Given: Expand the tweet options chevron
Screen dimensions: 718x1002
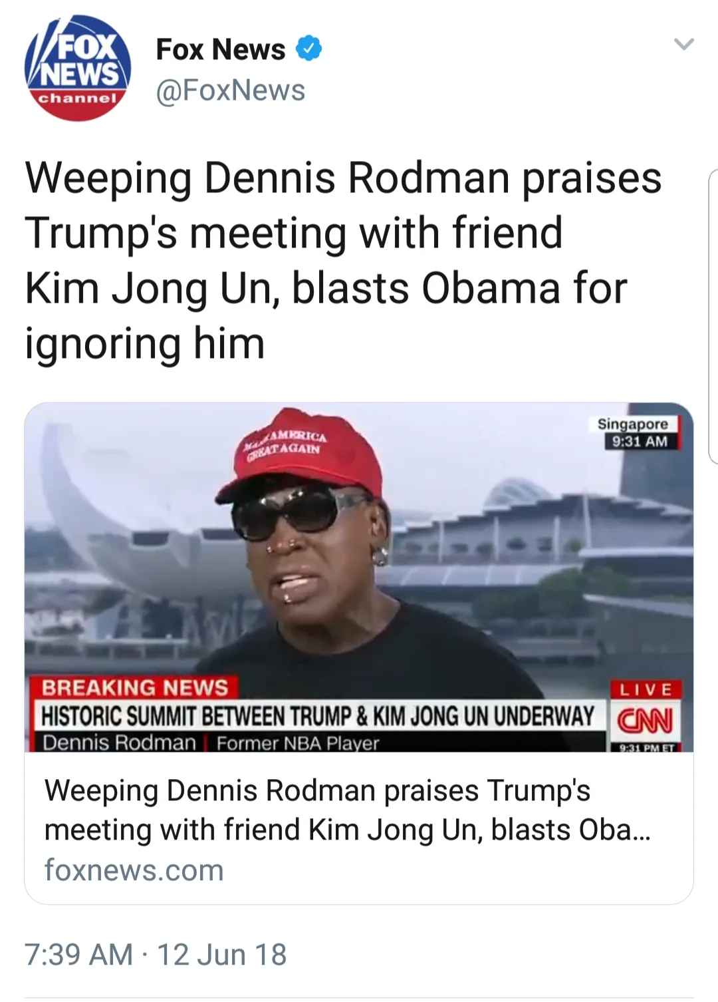Looking at the screenshot, I should [683, 45].
